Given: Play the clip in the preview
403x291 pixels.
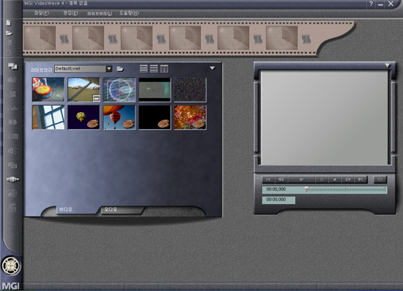Looking at the screenshot, I should tap(301, 179).
